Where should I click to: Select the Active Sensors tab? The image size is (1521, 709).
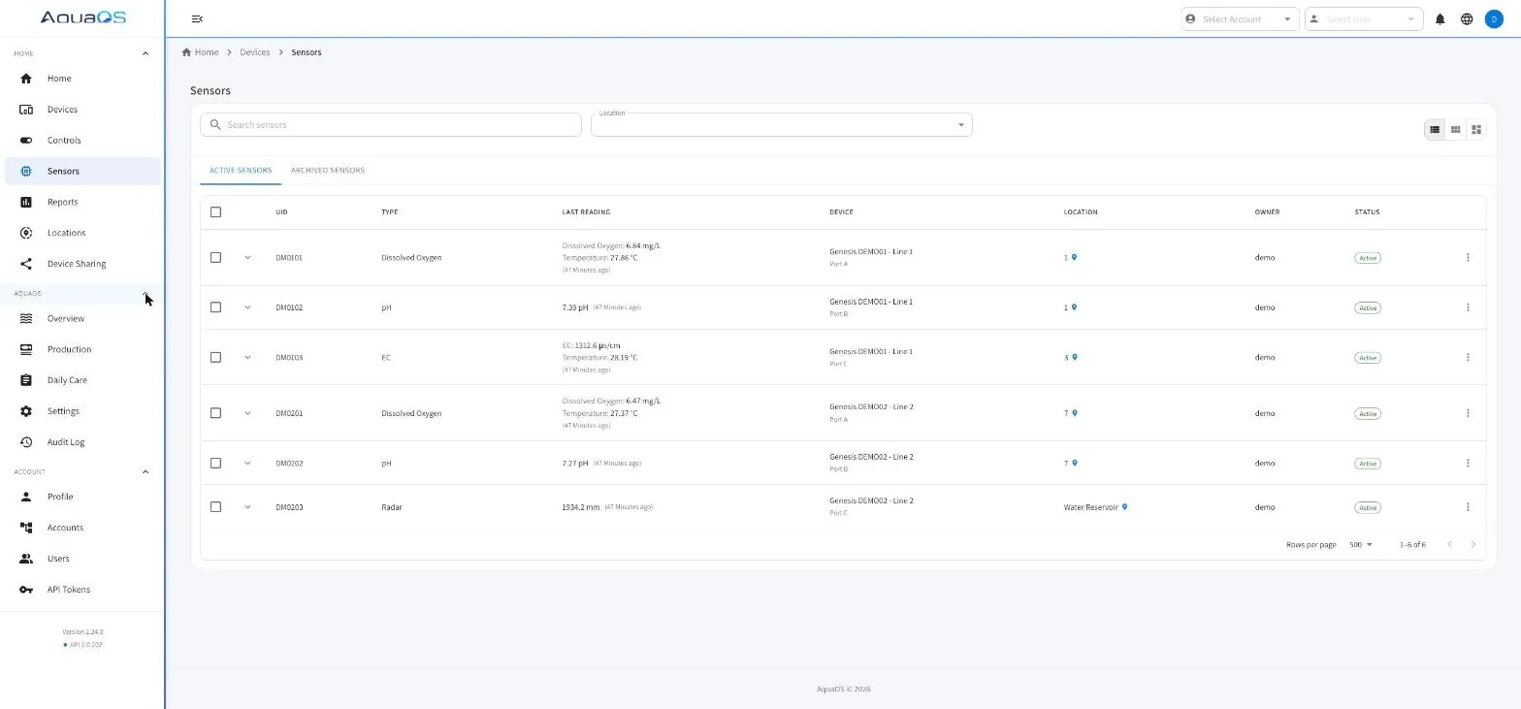coord(241,171)
